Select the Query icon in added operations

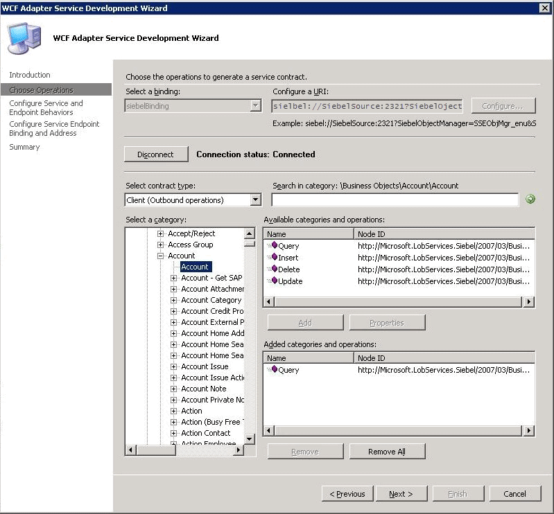click(x=274, y=369)
